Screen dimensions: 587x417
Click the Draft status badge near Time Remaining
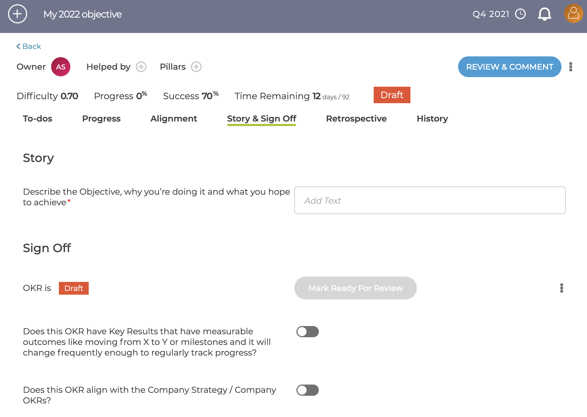tap(392, 95)
